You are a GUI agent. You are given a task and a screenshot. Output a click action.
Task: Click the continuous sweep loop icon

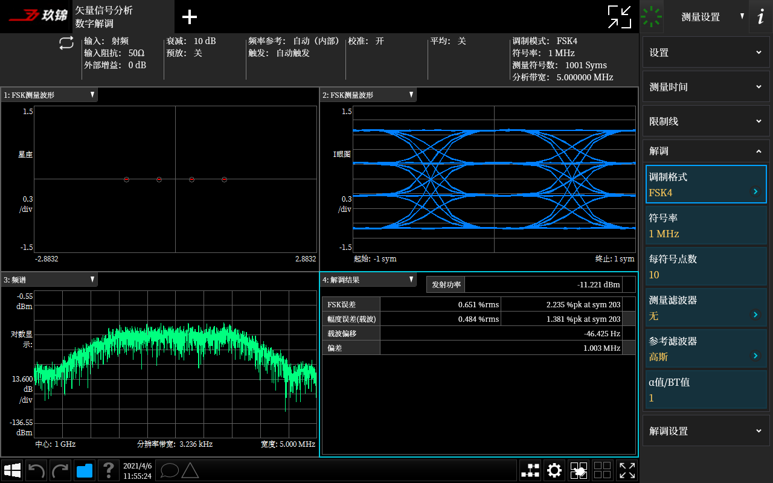tap(66, 43)
